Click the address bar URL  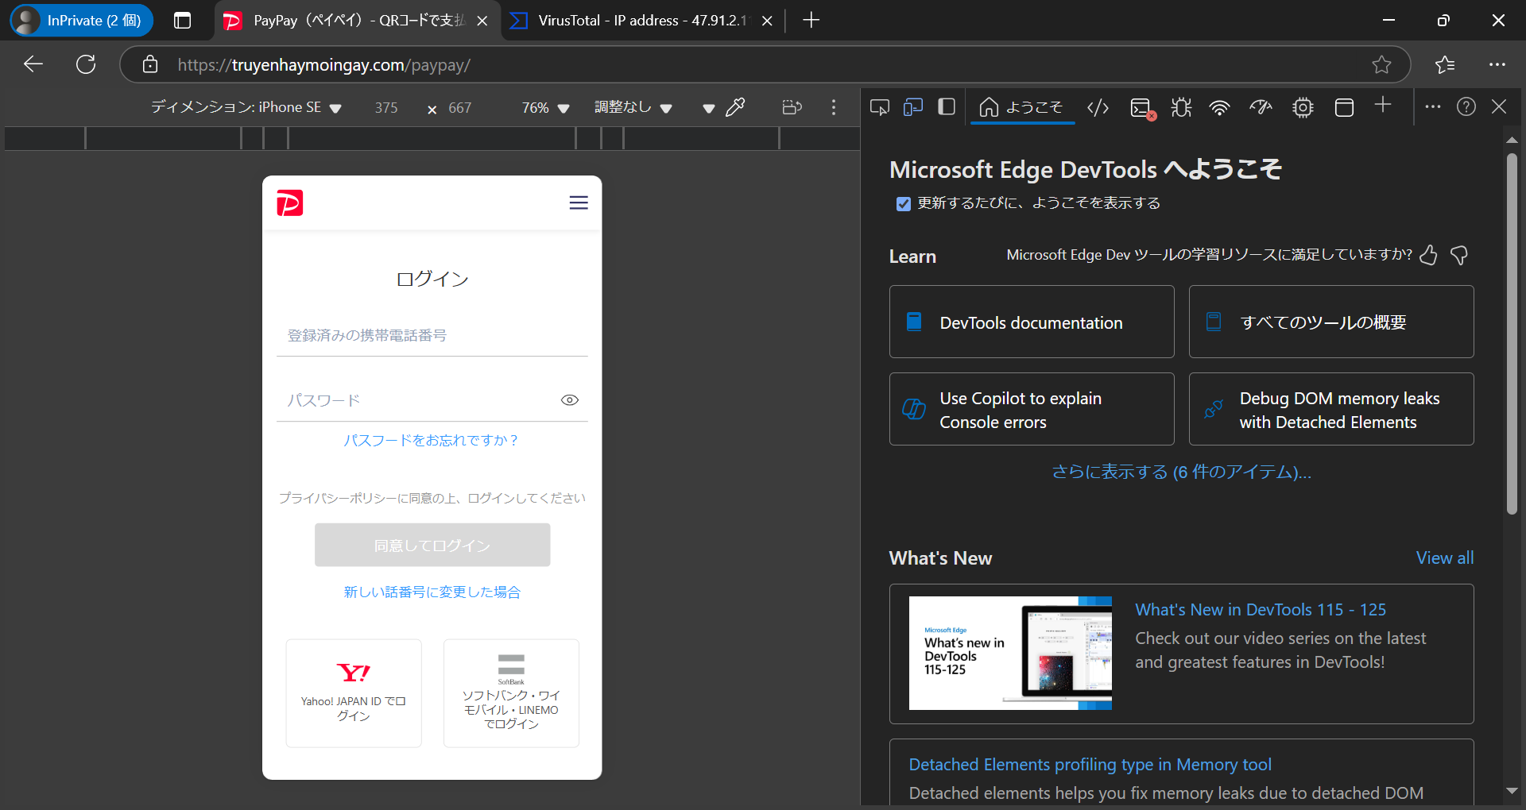(323, 65)
